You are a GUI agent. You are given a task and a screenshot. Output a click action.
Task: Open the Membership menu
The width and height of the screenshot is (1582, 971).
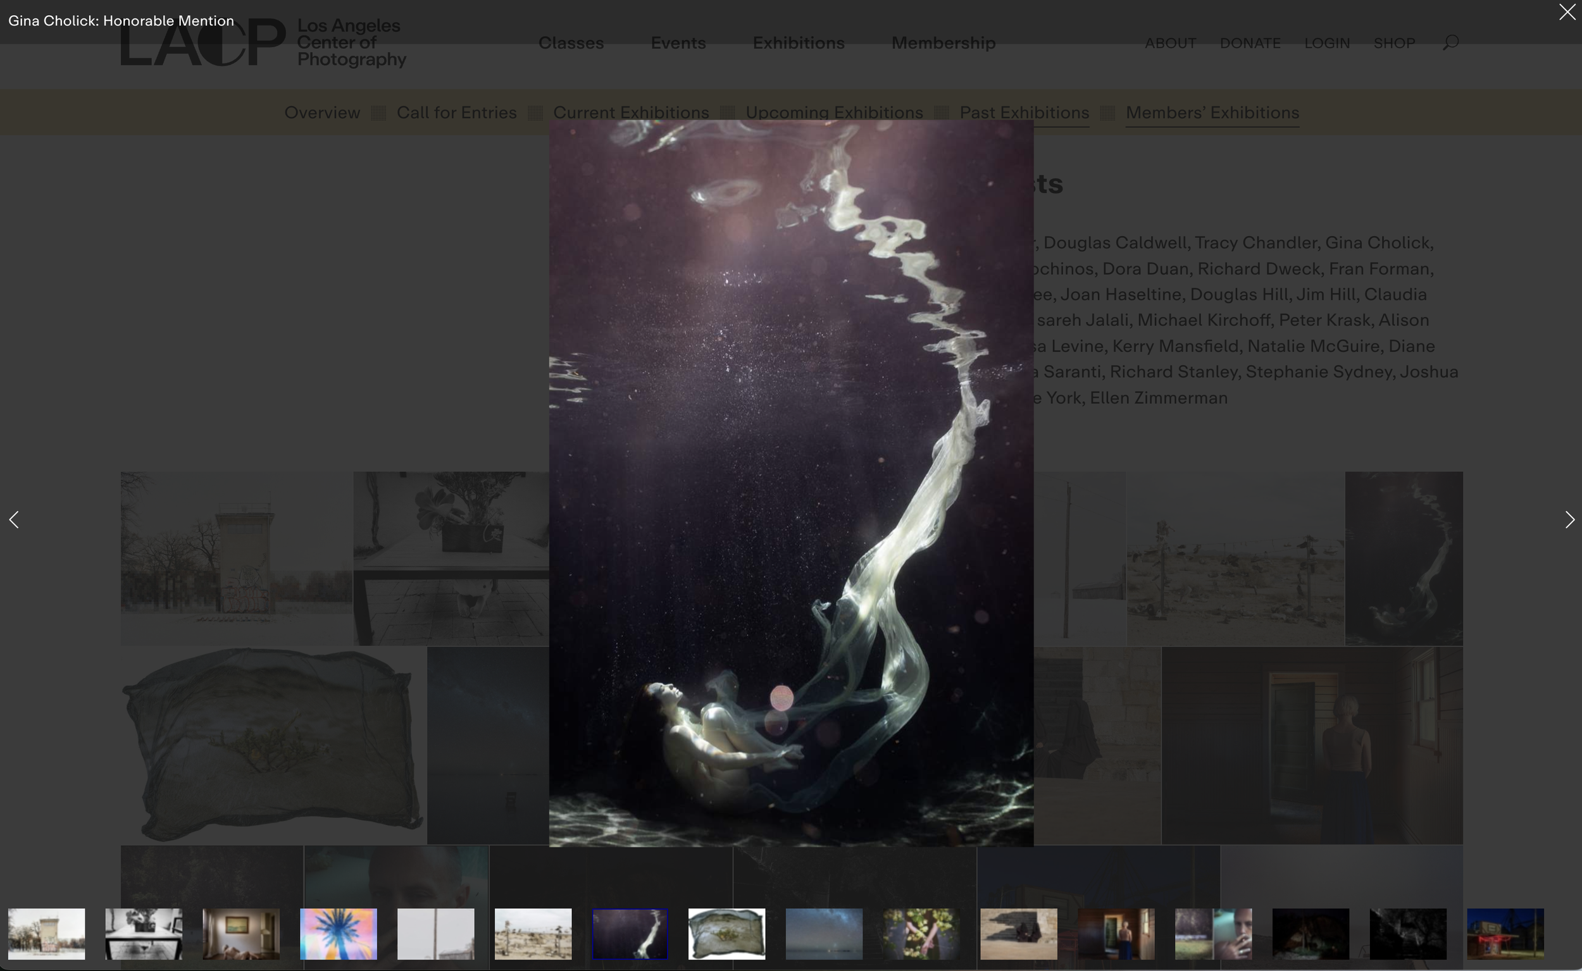944,43
